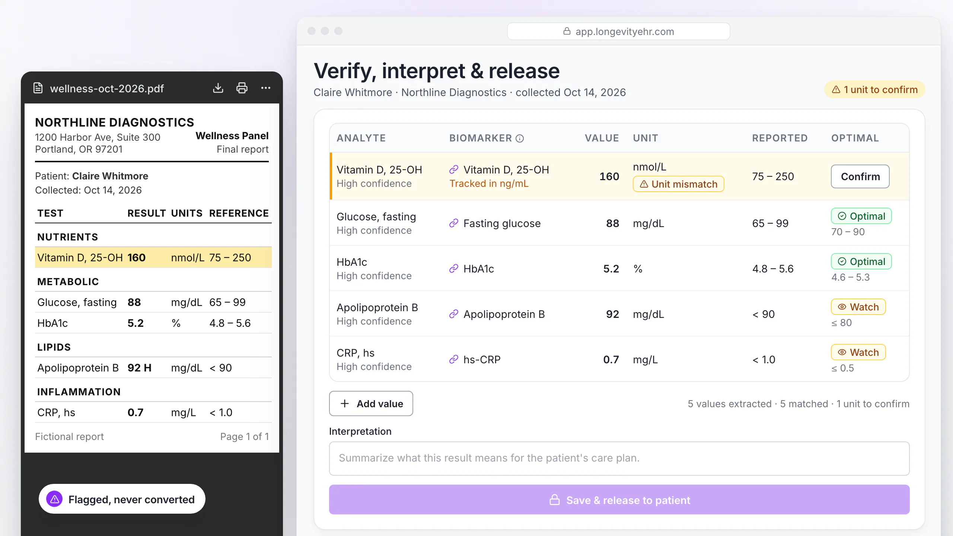The height and width of the screenshot is (536, 953).
Task: Click the Unit mismatch warning badge
Action: point(679,184)
